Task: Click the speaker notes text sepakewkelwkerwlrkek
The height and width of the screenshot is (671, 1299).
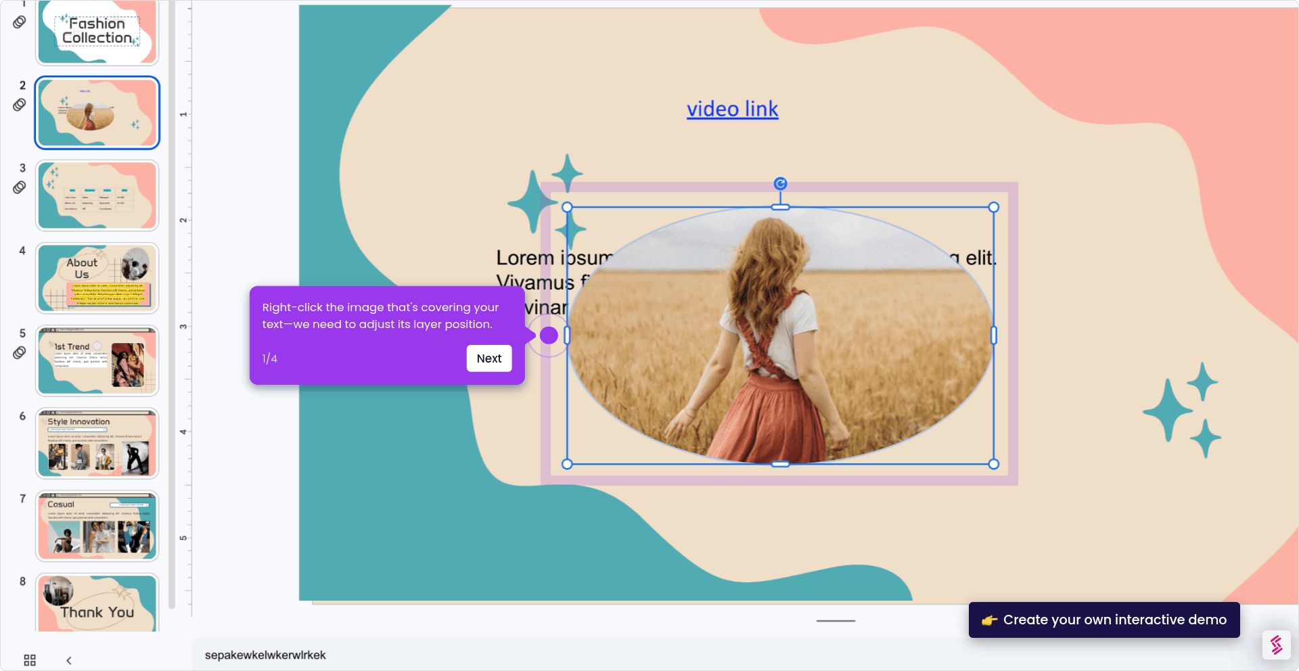Action: point(265,655)
